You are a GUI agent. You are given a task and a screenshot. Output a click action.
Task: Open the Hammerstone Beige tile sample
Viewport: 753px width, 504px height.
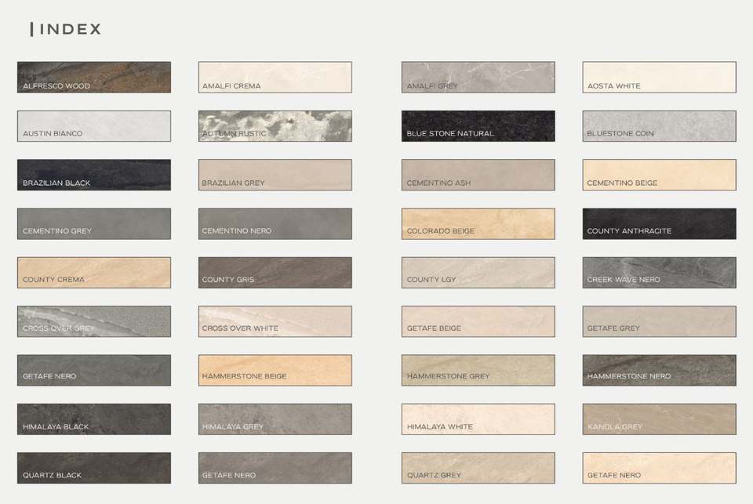pos(275,371)
